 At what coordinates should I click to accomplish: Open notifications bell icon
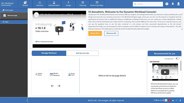coord(173,4)
